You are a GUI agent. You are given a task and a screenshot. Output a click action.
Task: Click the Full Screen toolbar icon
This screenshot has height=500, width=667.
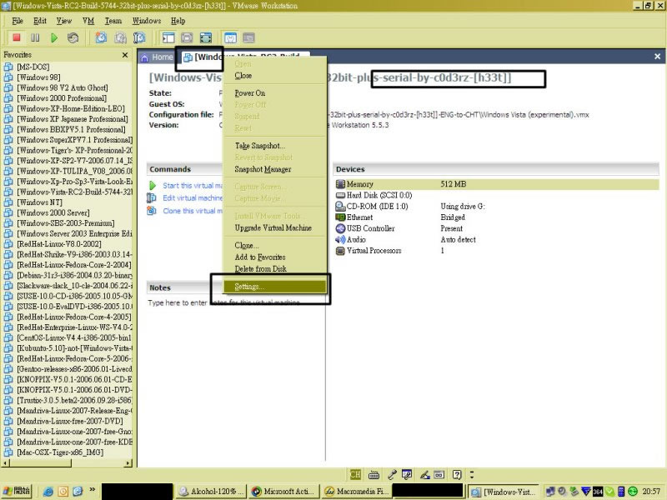(206, 37)
